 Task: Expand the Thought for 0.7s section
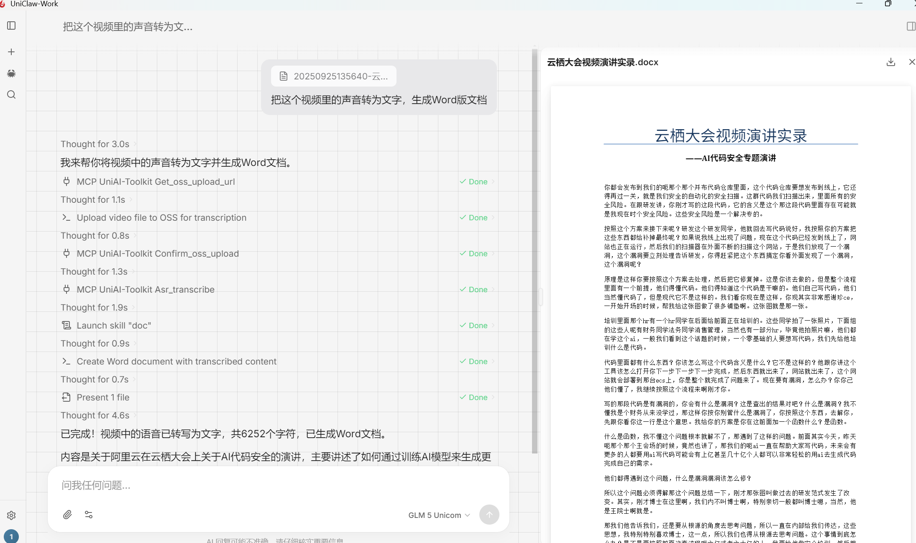98,380
